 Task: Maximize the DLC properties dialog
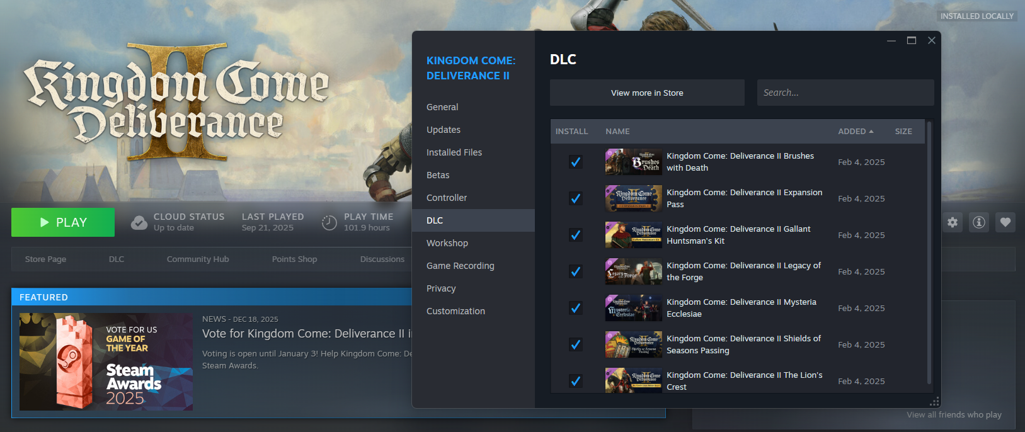tap(912, 40)
